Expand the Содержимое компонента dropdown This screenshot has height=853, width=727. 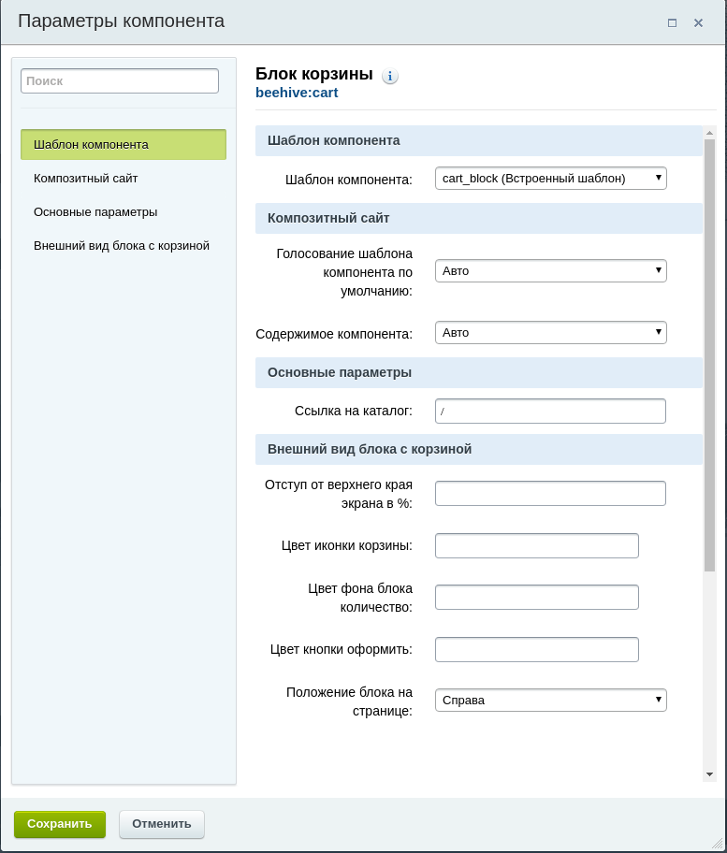pos(551,332)
